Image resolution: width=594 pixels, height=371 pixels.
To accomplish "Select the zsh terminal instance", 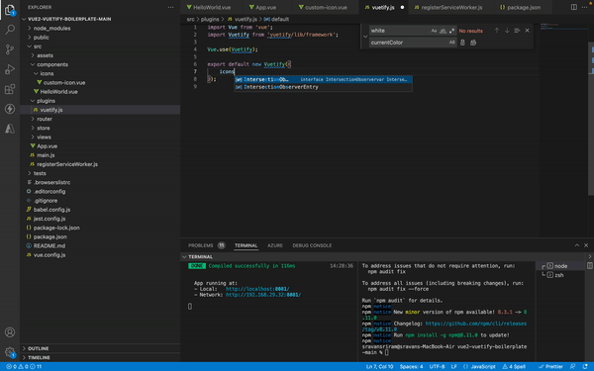I will [x=559, y=275].
